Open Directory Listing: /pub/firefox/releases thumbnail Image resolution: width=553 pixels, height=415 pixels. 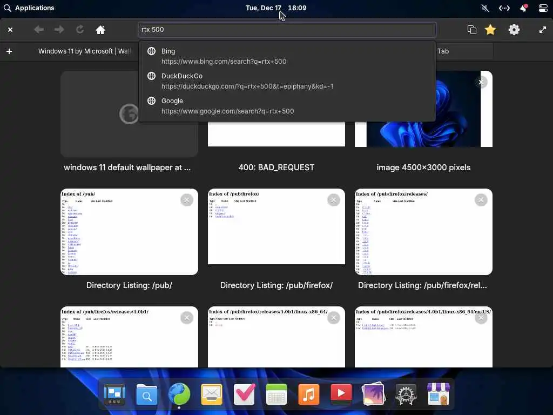[x=423, y=231]
